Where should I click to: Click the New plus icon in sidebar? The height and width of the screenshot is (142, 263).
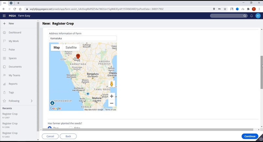click(x=4, y=23)
